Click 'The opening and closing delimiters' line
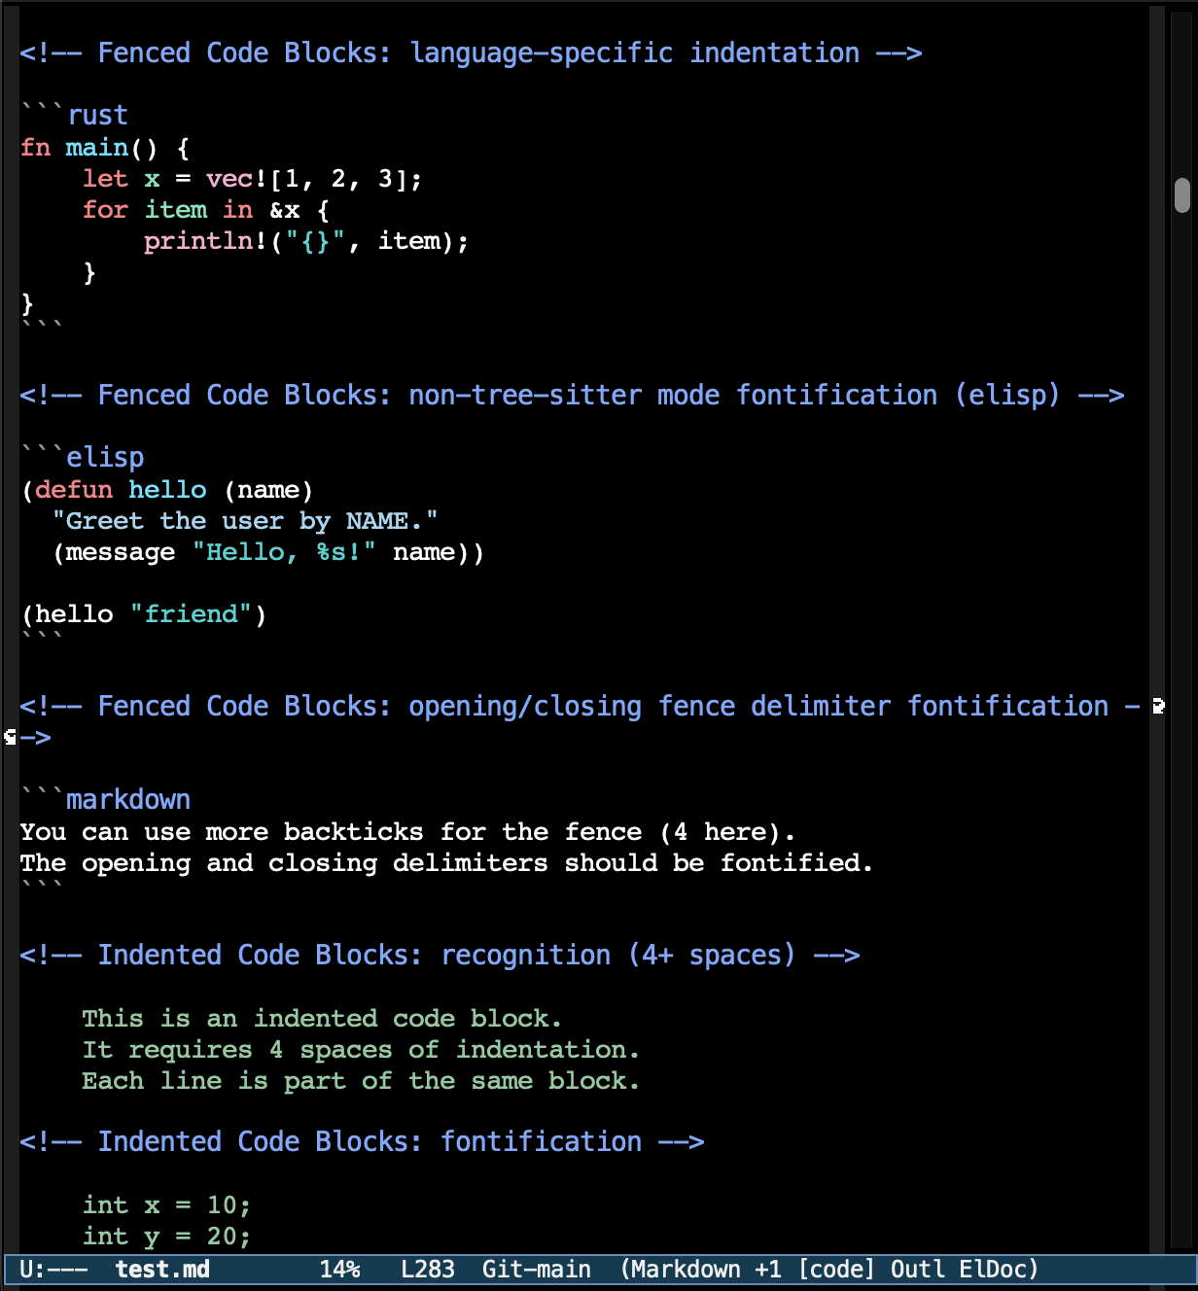1198x1291 pixels. (x=446, y=863)
